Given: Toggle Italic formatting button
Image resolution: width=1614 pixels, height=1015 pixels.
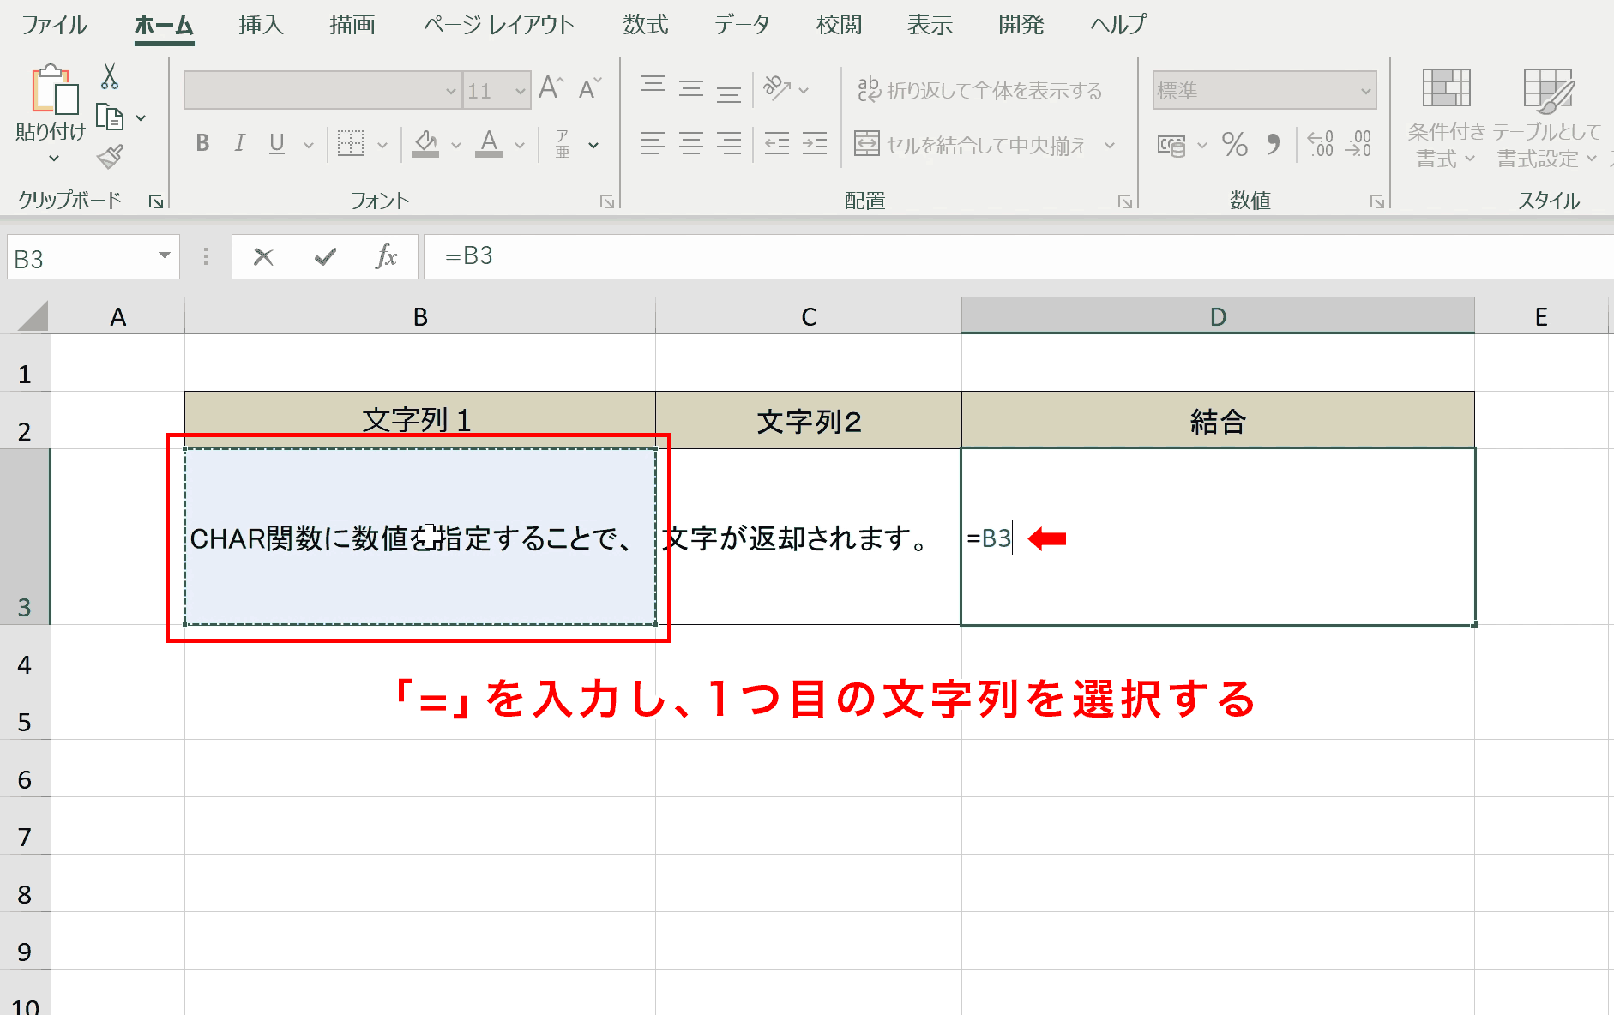Looking at the screenshot, I should [239, 143].
